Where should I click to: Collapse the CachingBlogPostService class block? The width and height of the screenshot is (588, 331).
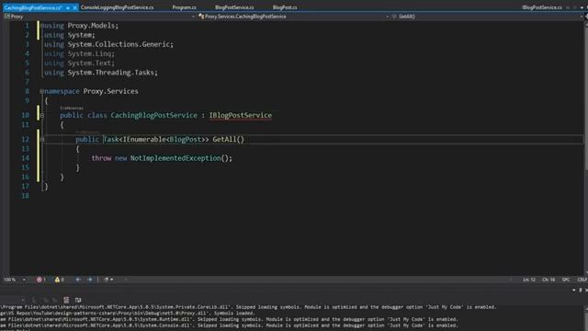(x=41, y=115)
